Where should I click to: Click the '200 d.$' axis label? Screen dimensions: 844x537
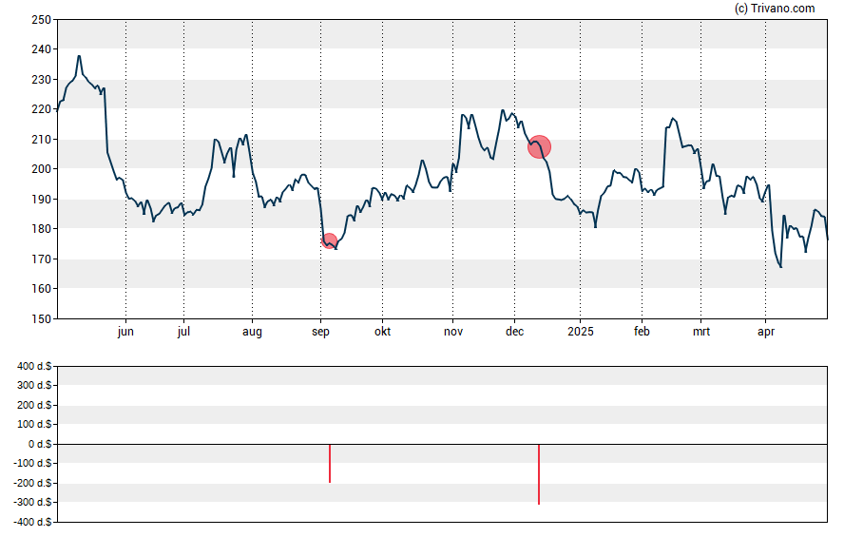[34, 405]
